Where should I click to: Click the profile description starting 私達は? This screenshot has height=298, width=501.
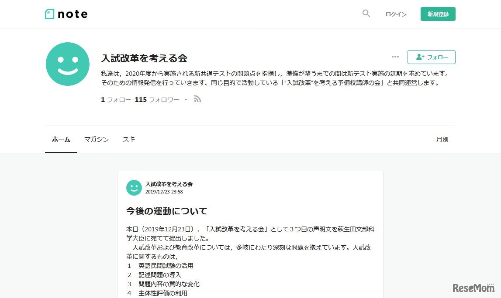coord(275,78)
